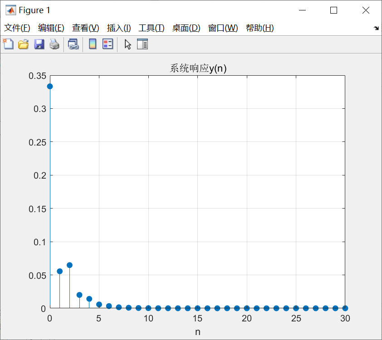The width and height of the screenshot is (382, 340).
Task: Open the 工具(T) menu
Action: [x=152, y=28]
